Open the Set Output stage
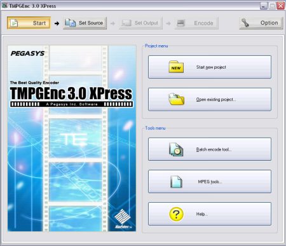This screenshot has height=246, width=286. [x=140, y=23]
